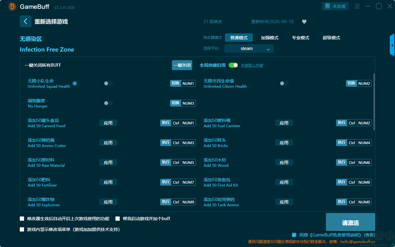The image size is (395, 247).
Task: Click the version V2.3.41.608 text
Action: 64,7
